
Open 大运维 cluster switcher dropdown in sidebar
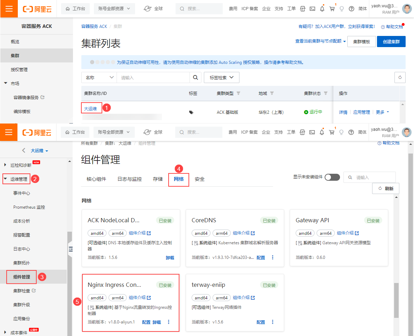pyautogui.click(x=39, y=150)
